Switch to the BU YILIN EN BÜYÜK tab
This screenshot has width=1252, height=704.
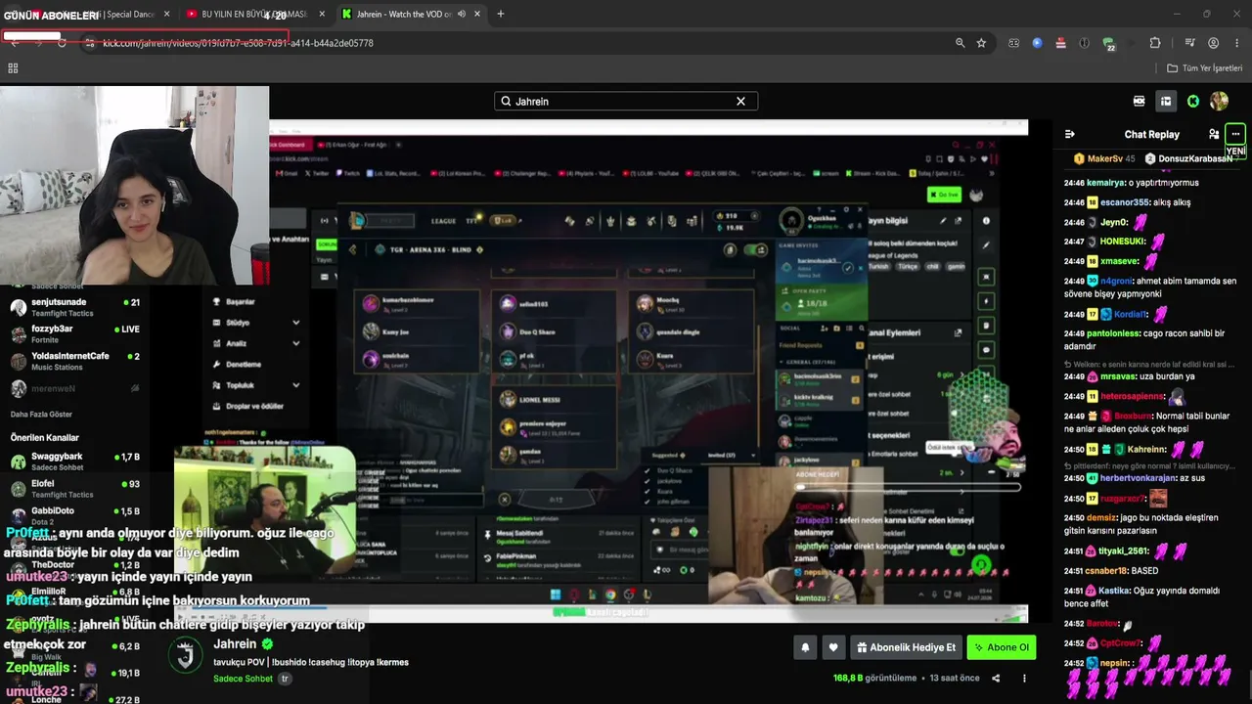[x=252, y=14]
